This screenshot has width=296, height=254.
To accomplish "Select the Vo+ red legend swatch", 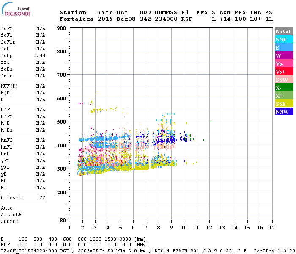I will (x=284, y=72).
